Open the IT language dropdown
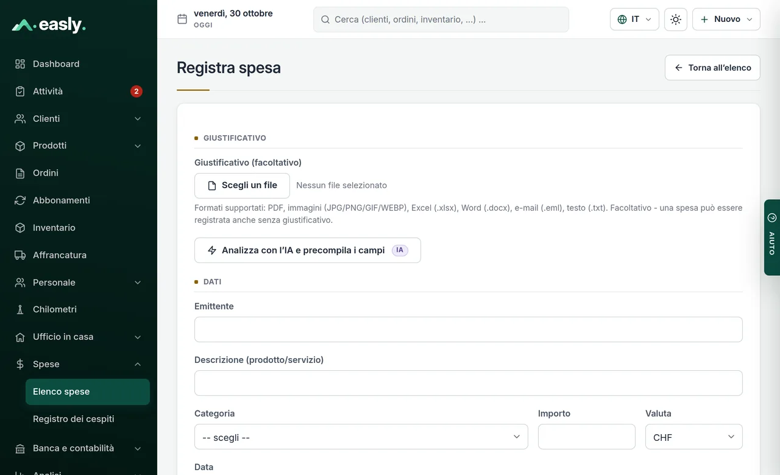 pyautogui.click(x=634, y=19)
